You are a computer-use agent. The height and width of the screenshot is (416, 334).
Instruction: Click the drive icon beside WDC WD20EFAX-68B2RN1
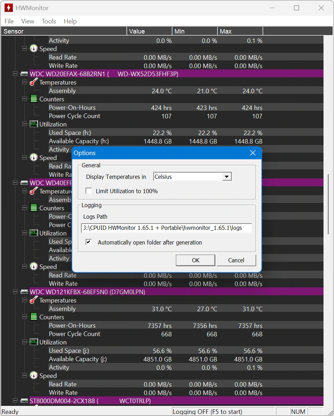(24, 74)
